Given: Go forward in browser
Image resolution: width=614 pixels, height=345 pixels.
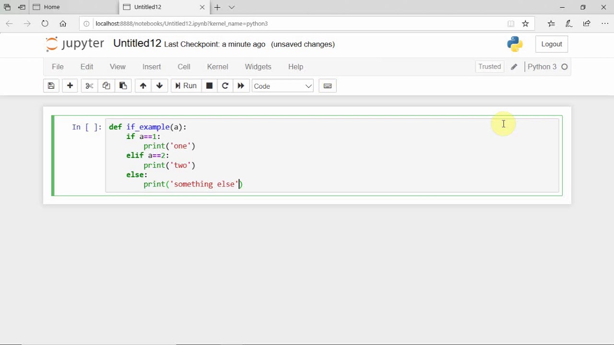Looking at the screenshot, I should (x=27, y=23).
